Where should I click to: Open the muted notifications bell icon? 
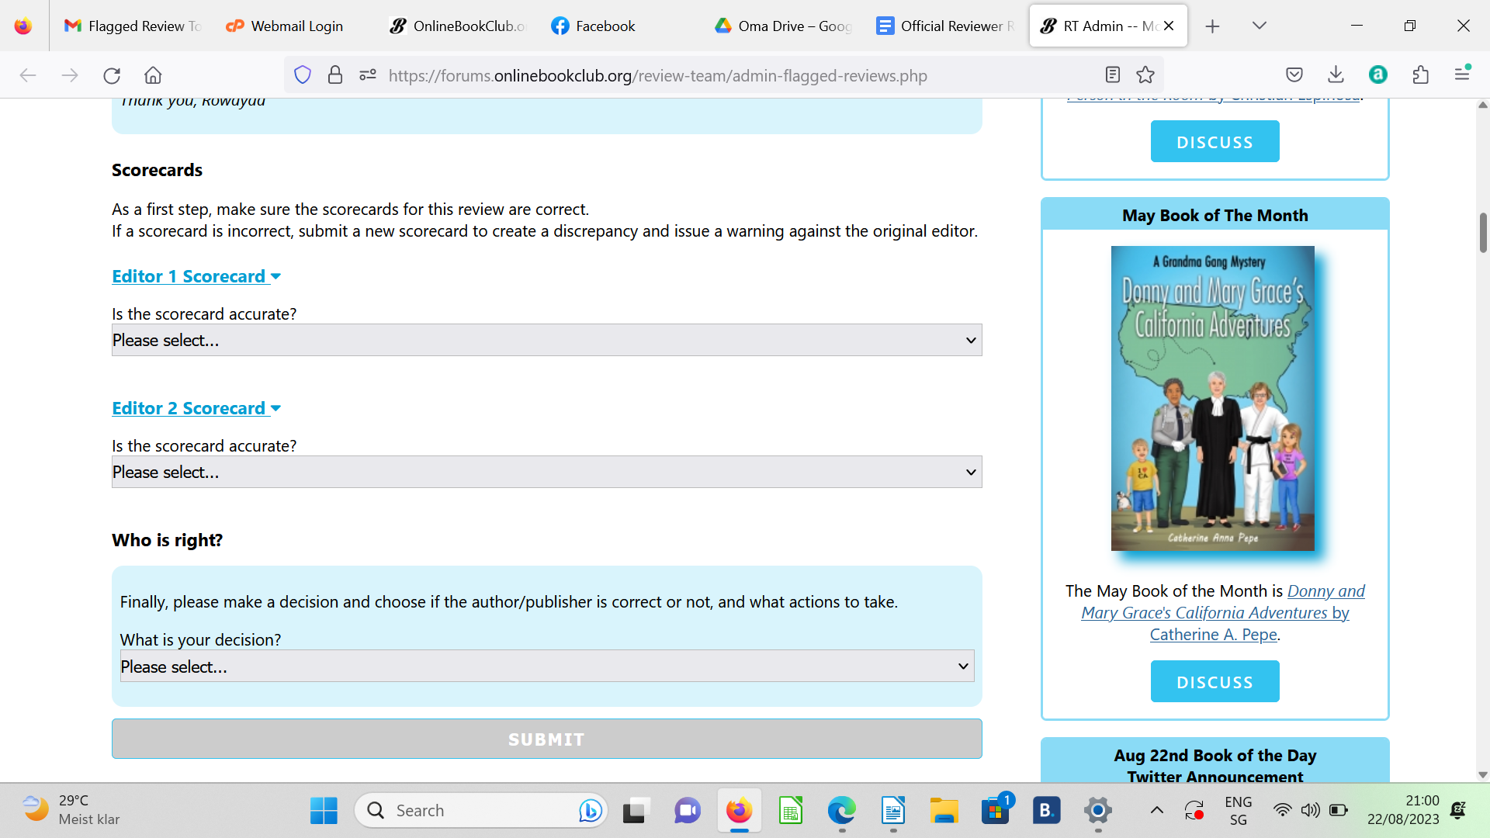pos(1458,810)
